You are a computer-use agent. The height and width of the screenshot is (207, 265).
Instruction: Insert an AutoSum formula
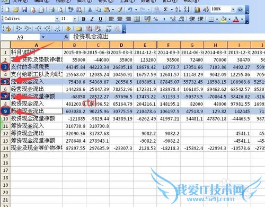pyautogui.click(x=165, y=10)
